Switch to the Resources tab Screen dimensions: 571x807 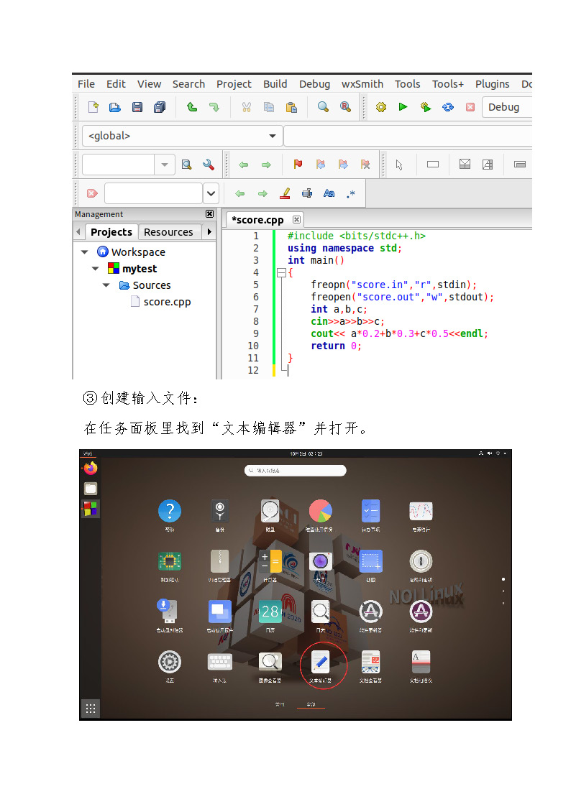coord(168,232)
